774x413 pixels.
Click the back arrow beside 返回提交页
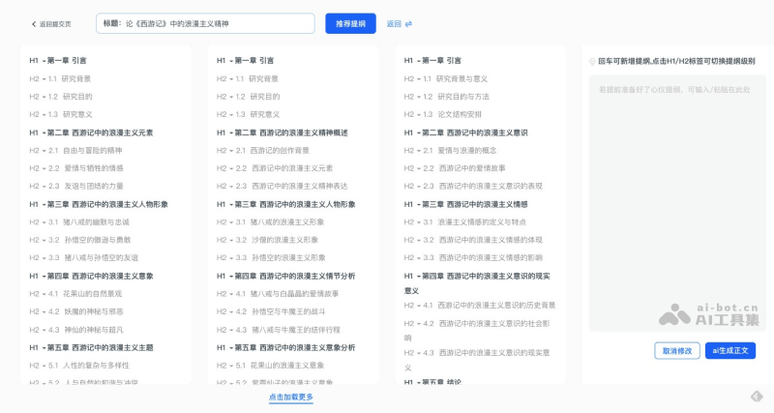pos(34,24)
